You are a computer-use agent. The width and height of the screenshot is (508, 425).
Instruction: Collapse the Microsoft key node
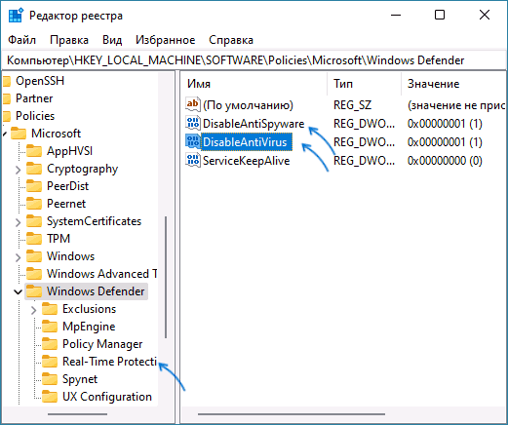coord(5,134)
